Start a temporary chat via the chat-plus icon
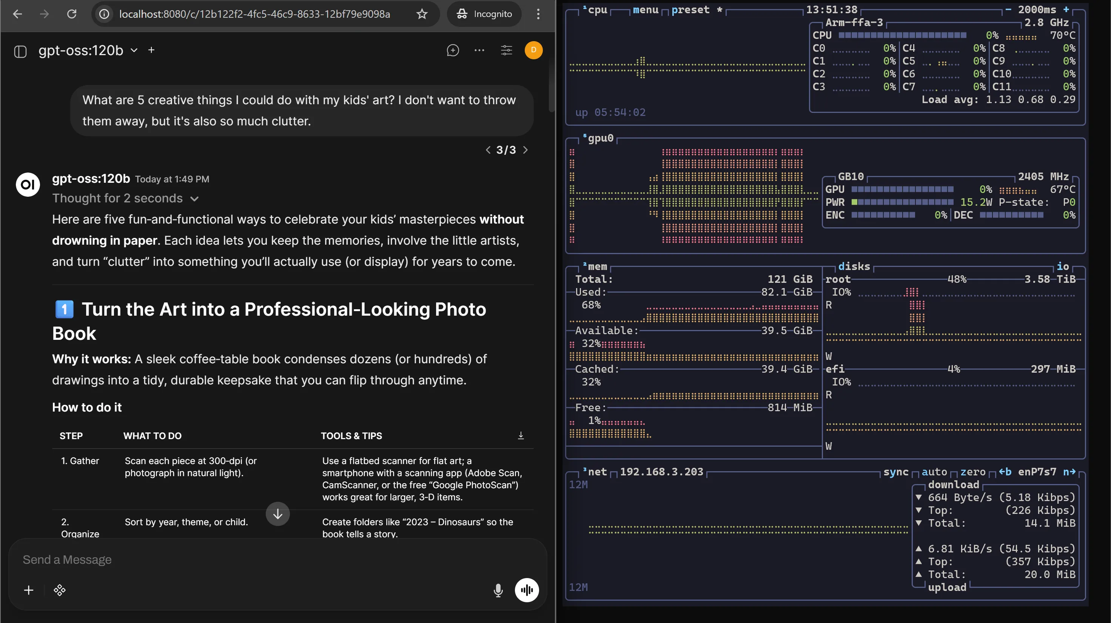Image resolution: width=1111 pixels, height=623 pixels. pyautogui.click(x=452, y=51)
